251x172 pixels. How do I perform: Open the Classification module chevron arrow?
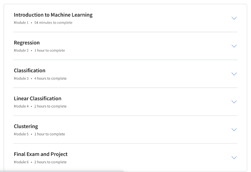pos(234,74)
